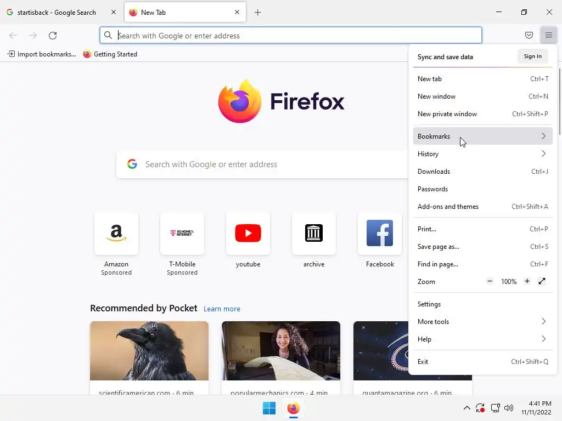Click the Windows Start button
Viewport: 562px width, 421px height.
coord(269,408)
